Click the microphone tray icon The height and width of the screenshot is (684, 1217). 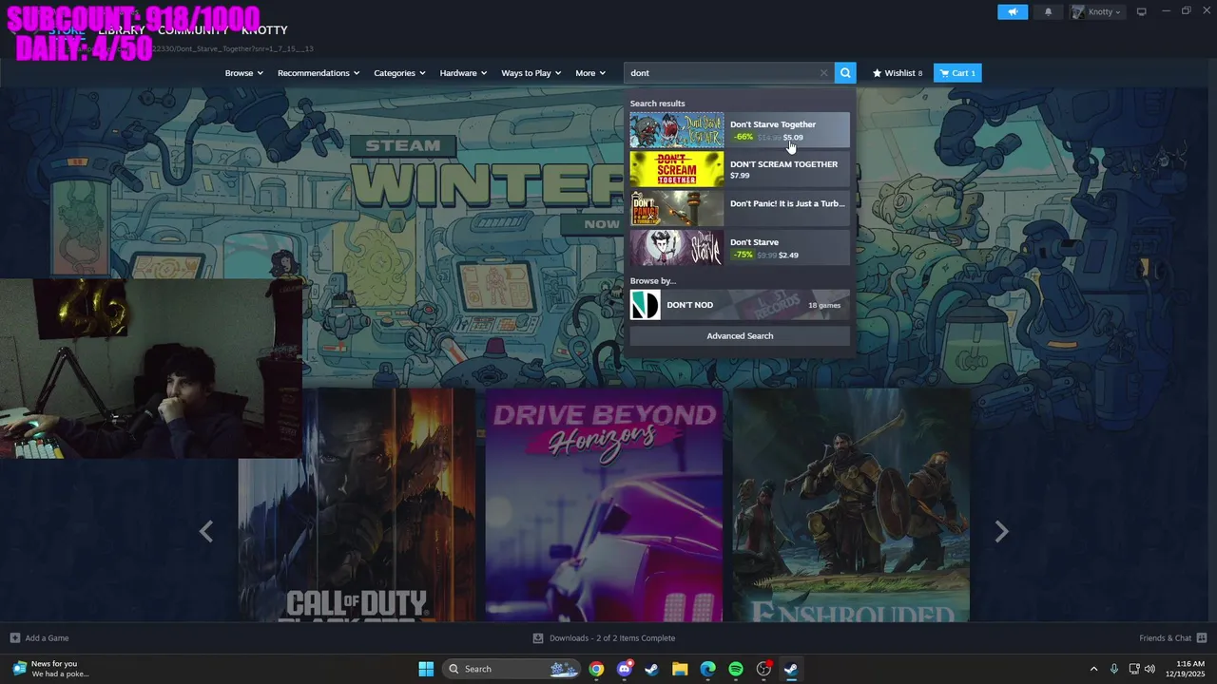click(x=1114, y=669)
